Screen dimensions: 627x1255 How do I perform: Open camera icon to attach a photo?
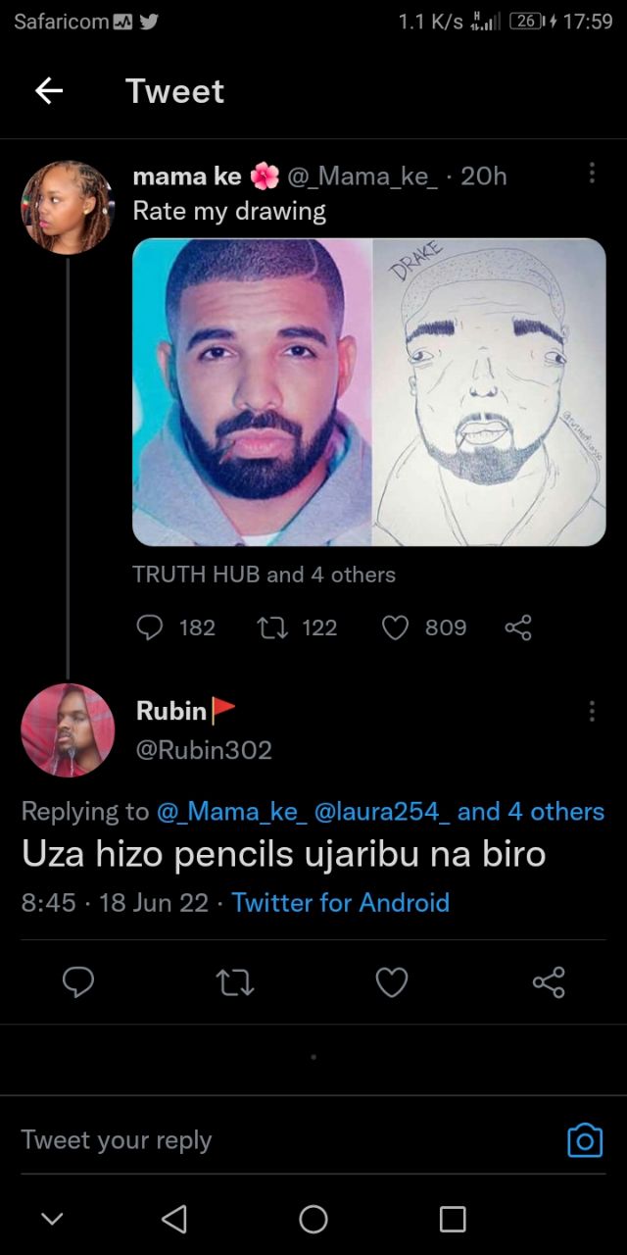585,1140
